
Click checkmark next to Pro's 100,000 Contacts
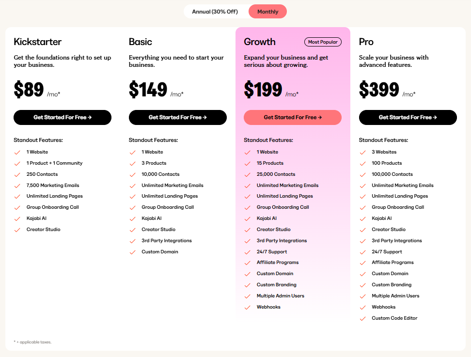[x=362, y=174]
